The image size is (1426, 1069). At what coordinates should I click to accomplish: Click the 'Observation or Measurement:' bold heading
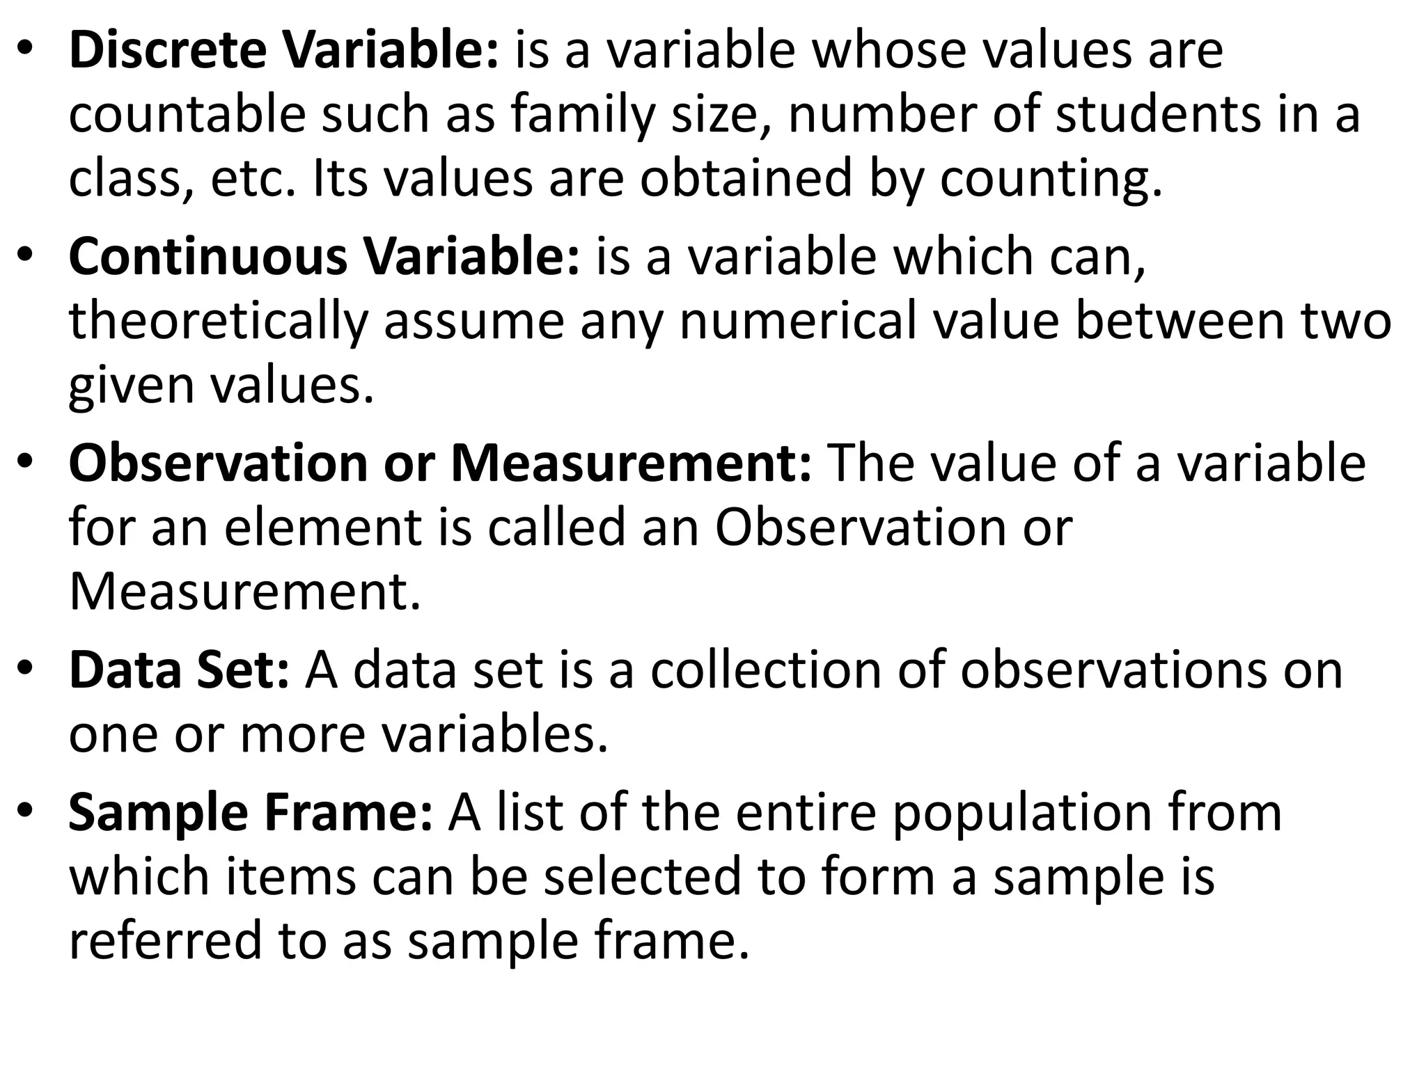440,464
